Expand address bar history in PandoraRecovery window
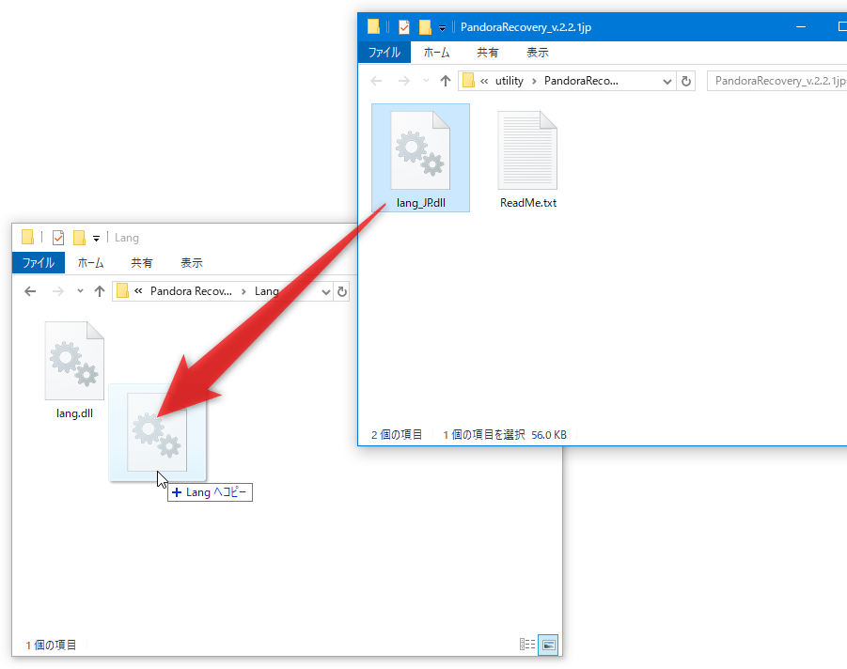 667,81
